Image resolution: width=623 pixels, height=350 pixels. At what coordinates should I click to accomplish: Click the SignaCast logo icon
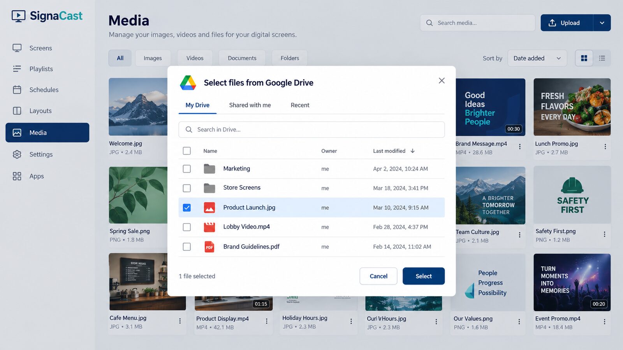(x=18, y=16)
